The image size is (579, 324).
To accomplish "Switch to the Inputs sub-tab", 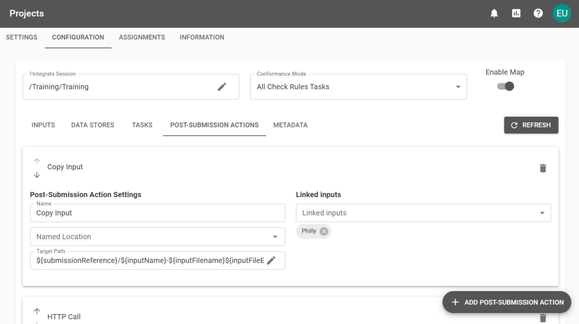I will [43, 125].
